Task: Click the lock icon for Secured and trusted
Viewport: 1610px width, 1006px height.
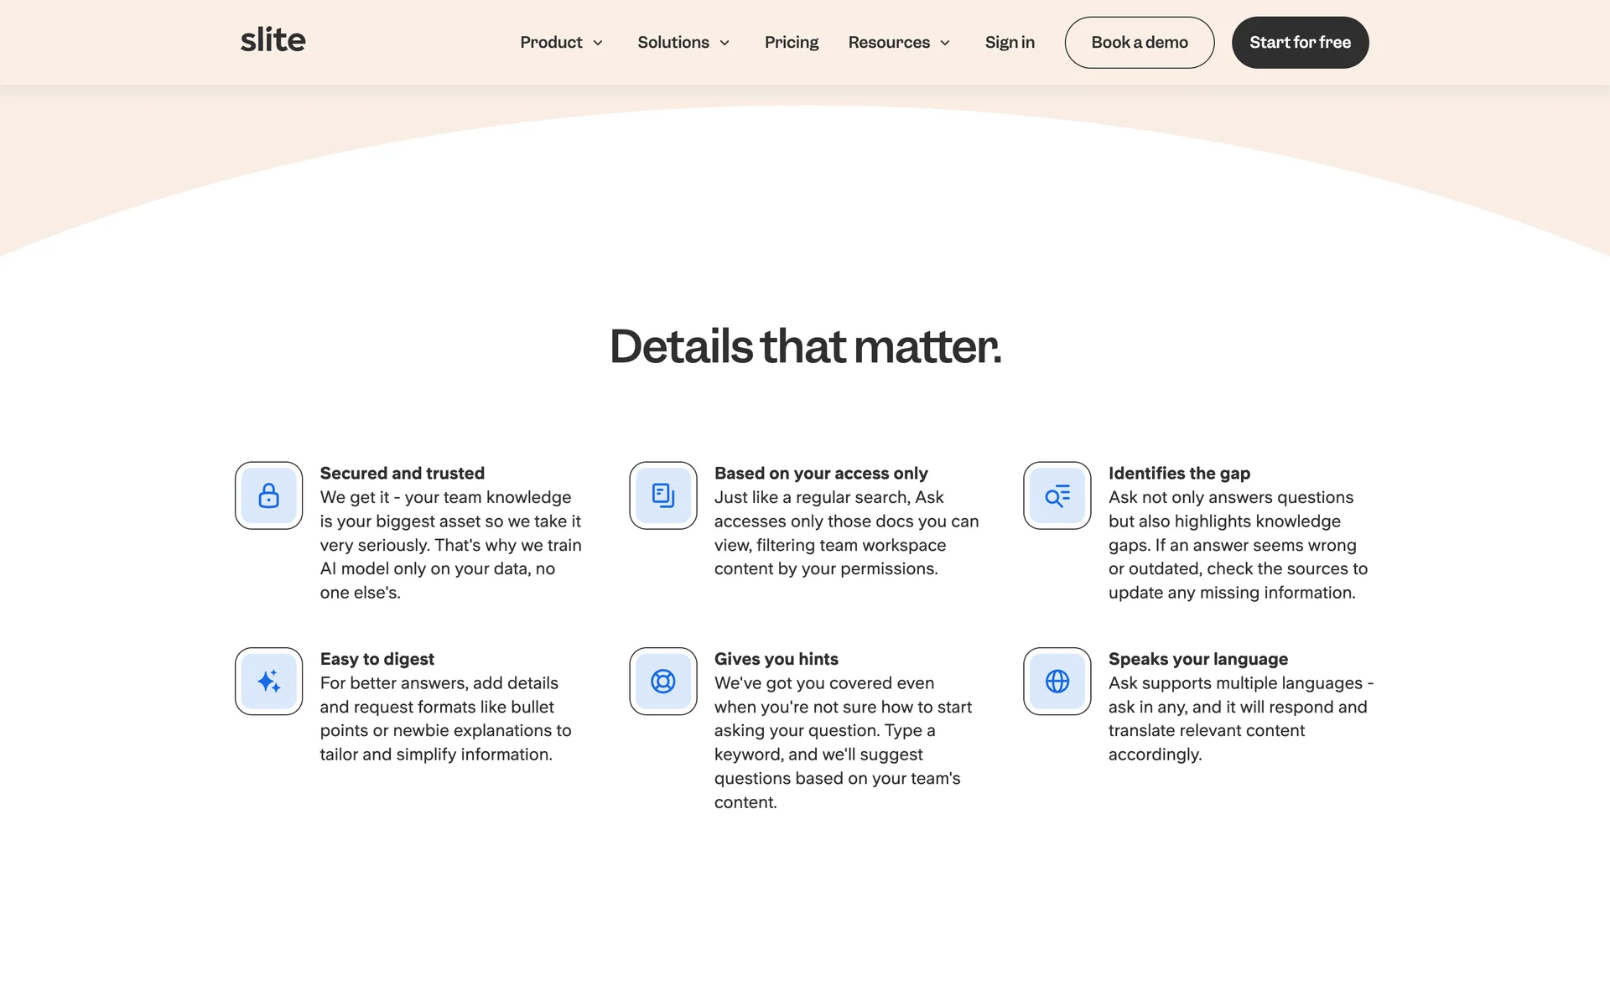Action: [x=268, y=495]
